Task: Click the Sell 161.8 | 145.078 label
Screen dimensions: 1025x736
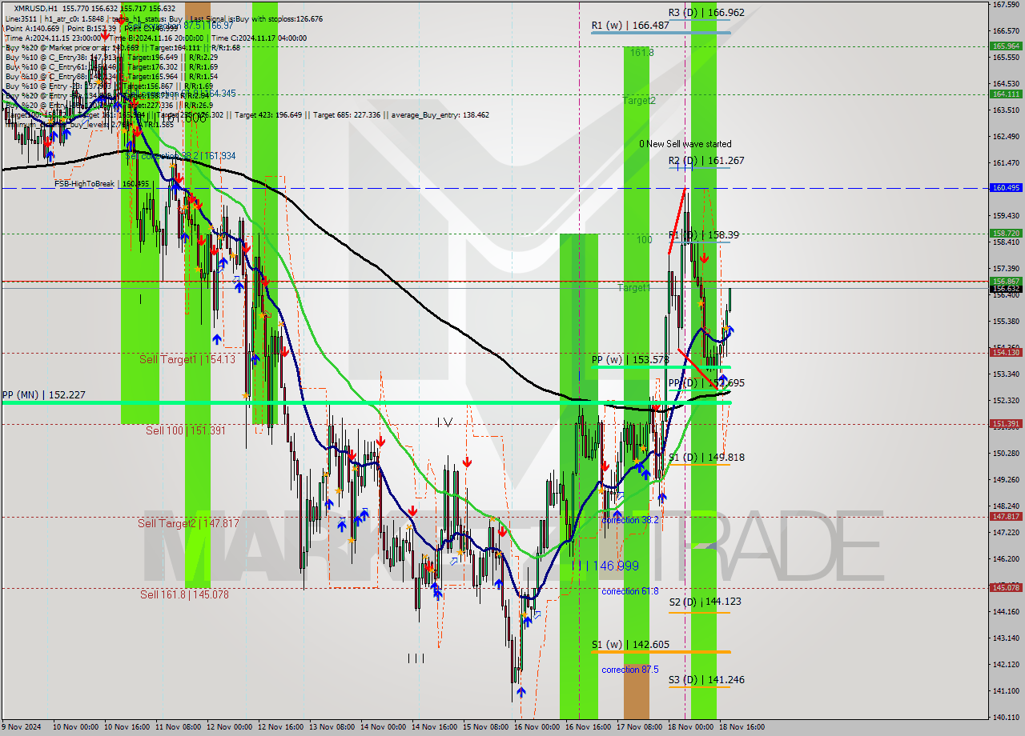Action: pos(184,594)
